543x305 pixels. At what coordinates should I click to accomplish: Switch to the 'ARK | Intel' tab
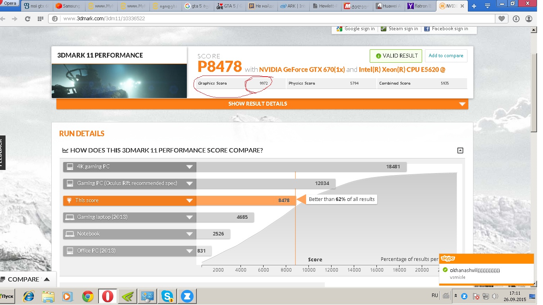pyautogui.click(x=293, y=6)
